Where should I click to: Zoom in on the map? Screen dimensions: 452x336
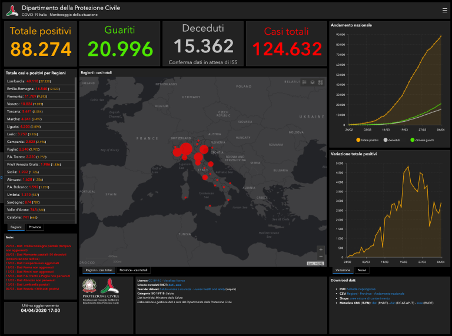320,249
